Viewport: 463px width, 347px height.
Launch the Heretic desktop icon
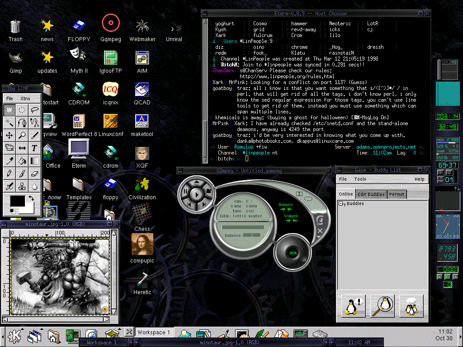tap(142, 283)
